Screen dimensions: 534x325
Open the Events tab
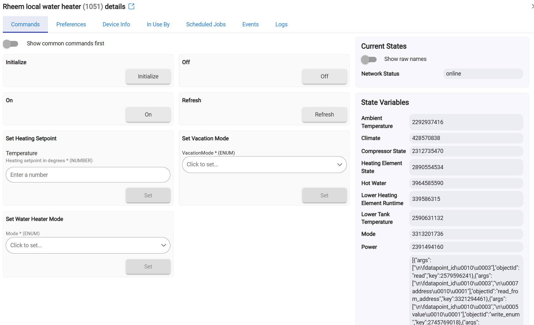coord(250,24)
